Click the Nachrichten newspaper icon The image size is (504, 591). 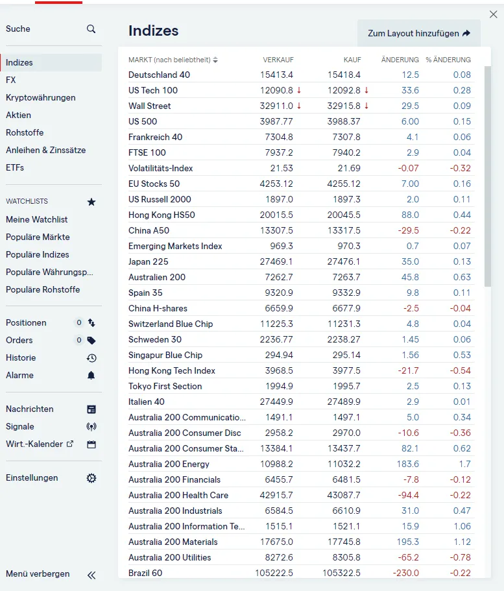[x=91, y=409]
